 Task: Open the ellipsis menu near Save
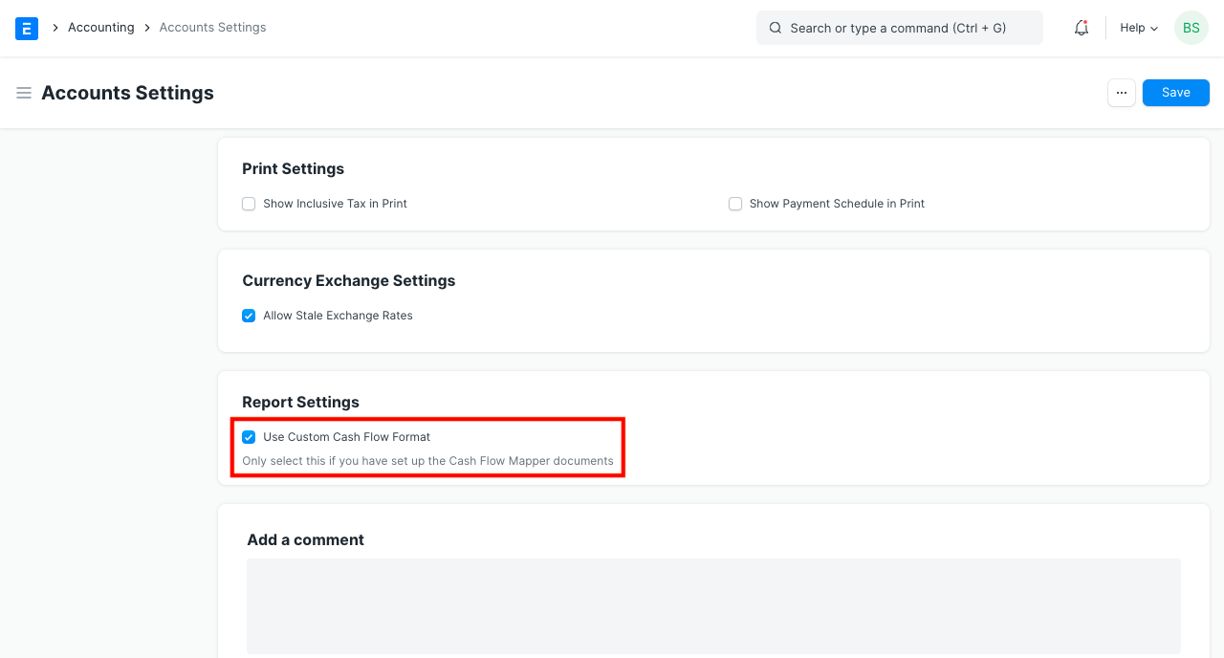[1121, 92]
